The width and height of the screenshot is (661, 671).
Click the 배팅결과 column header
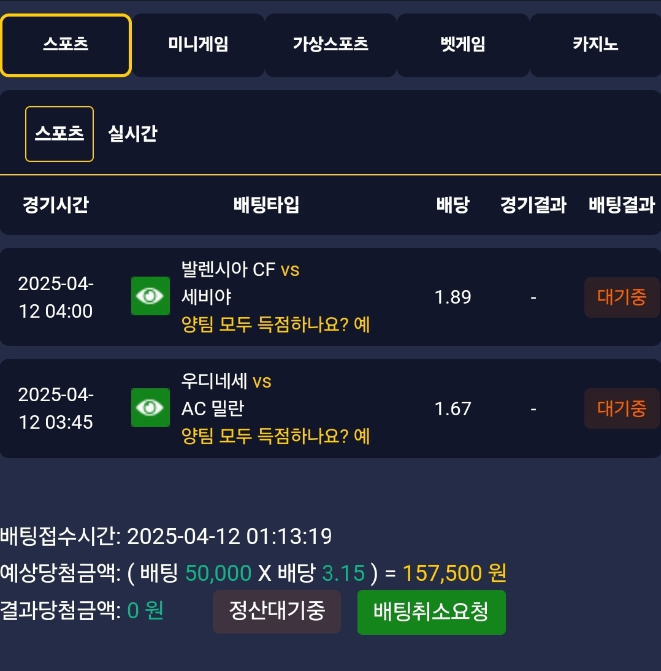tap(622, 205)
